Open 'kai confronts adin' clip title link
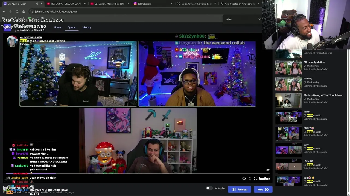This screenshot has width=350, height=196. (31, 37)
